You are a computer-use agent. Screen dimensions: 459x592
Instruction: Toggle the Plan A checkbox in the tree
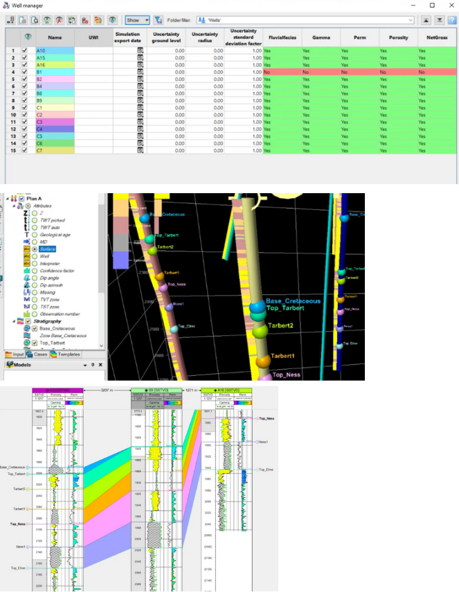click(x=21, y=199)
